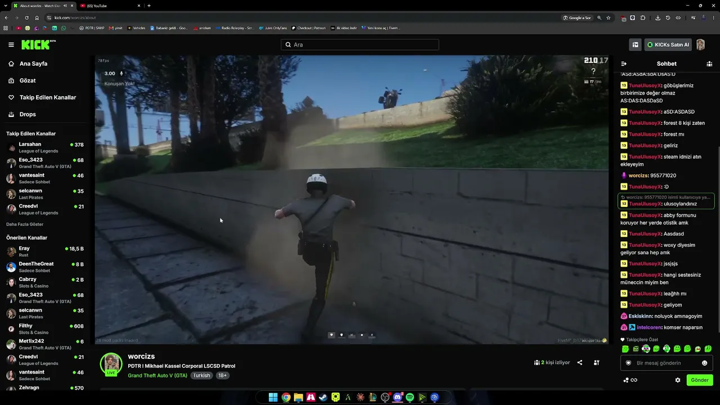The image size is (720, 405).
Task: Open Chrome downloads icon
Action: (658, 18)
